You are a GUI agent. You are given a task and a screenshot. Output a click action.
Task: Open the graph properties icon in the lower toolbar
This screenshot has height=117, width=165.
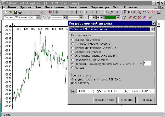tap(124, 17)
